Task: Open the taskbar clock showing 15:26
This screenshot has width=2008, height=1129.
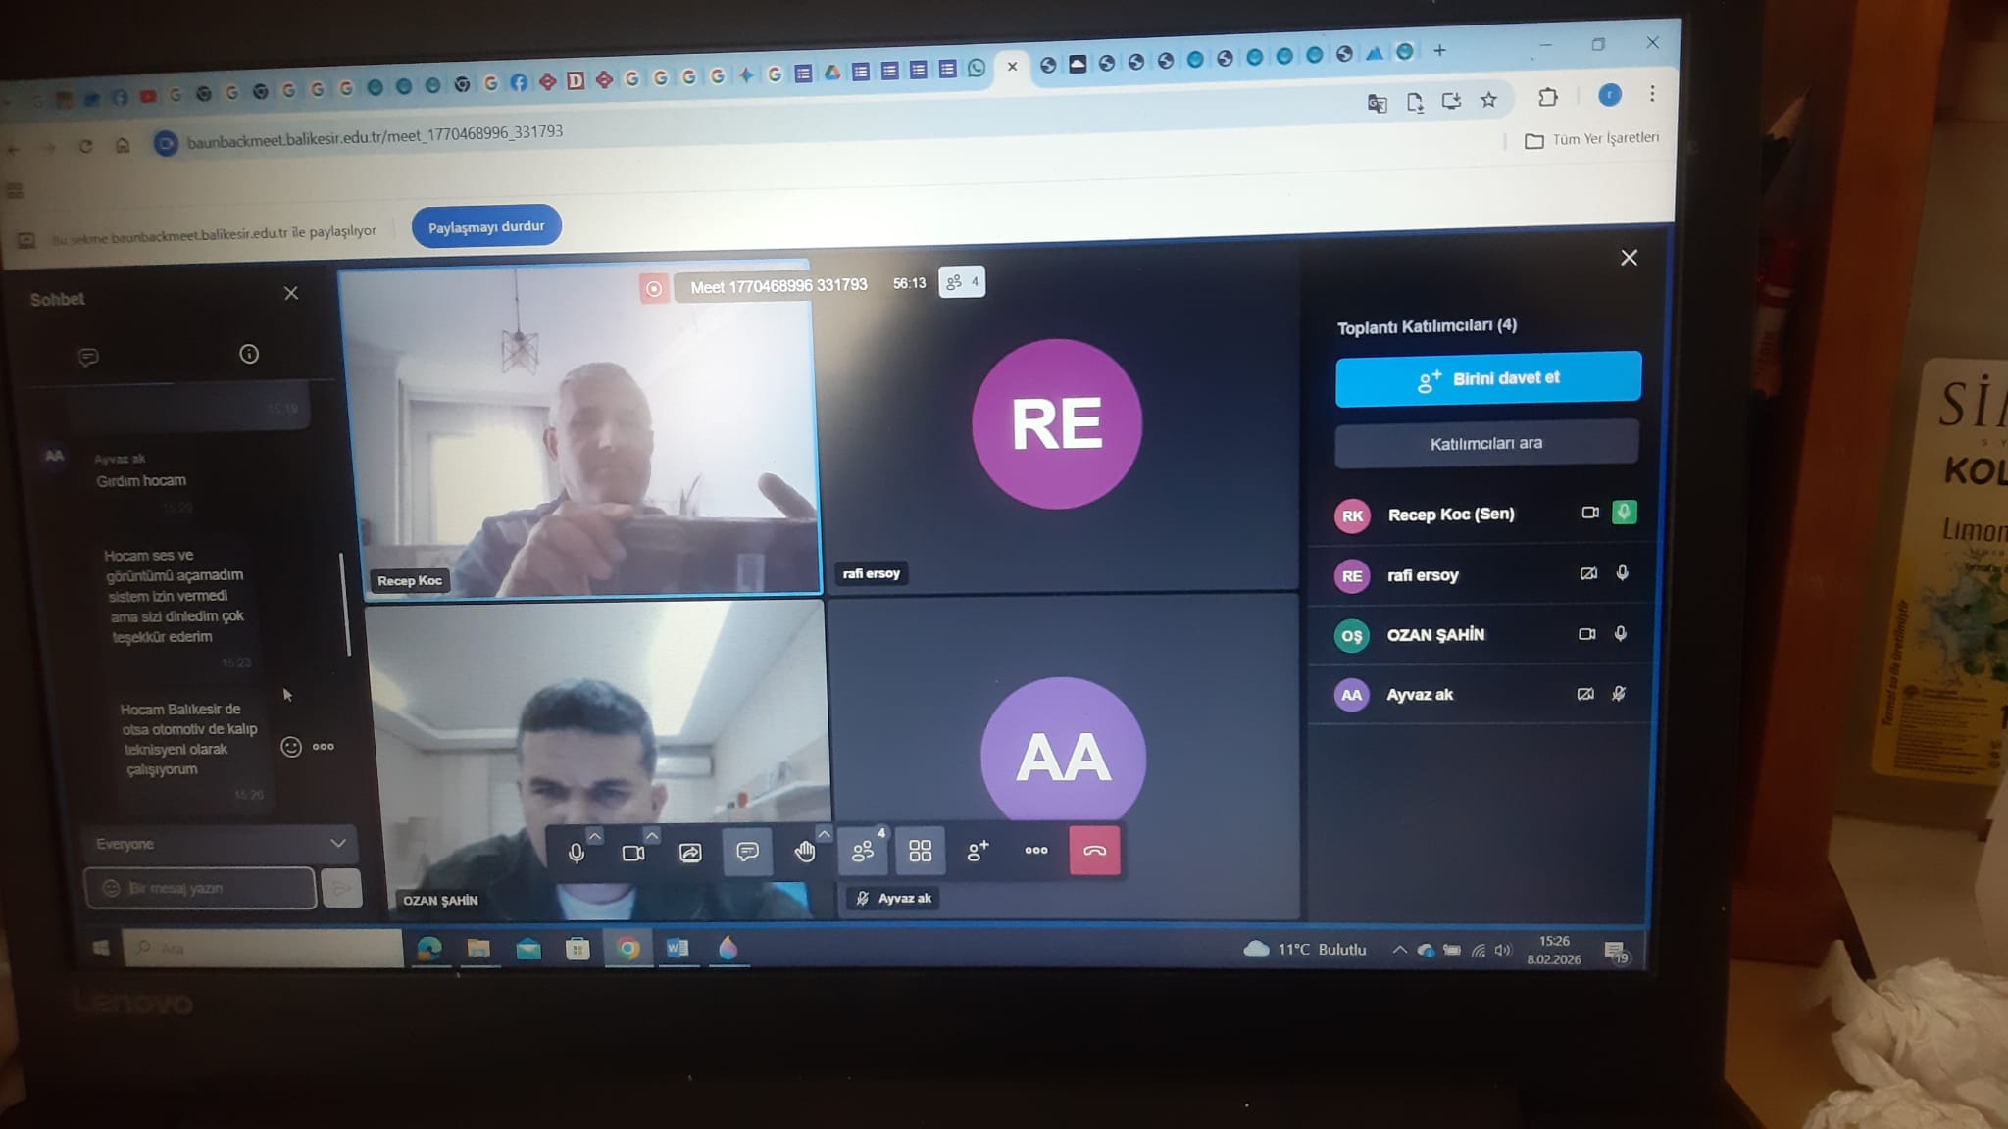Action: click(1554, 950)
